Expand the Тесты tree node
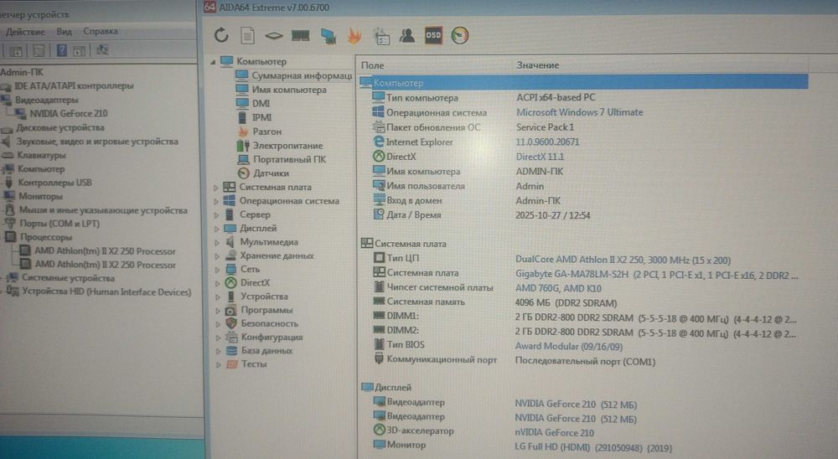 [219, 365]
